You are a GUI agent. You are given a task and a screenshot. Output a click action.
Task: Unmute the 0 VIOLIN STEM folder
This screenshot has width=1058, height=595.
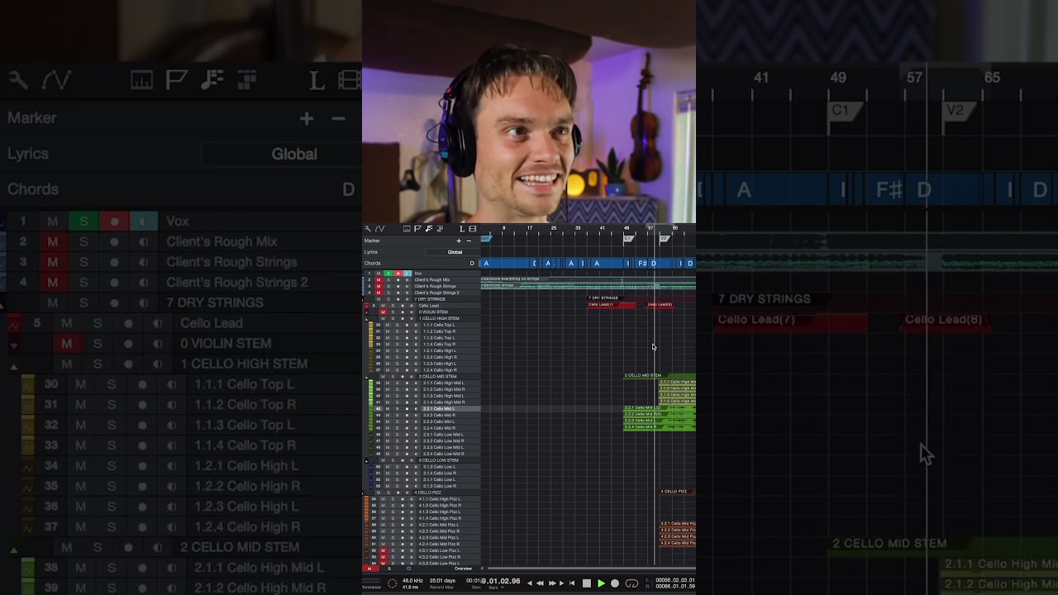[383, 312]
